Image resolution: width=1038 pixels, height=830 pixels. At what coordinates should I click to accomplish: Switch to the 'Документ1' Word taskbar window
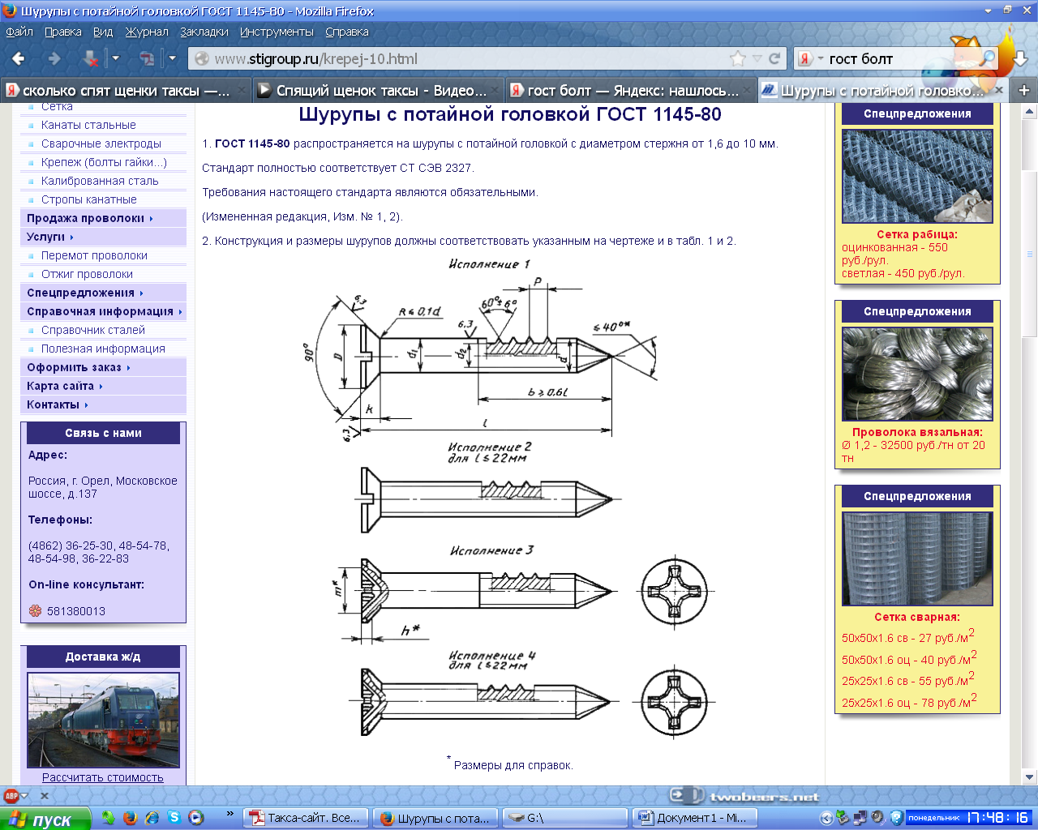[693, 818]
